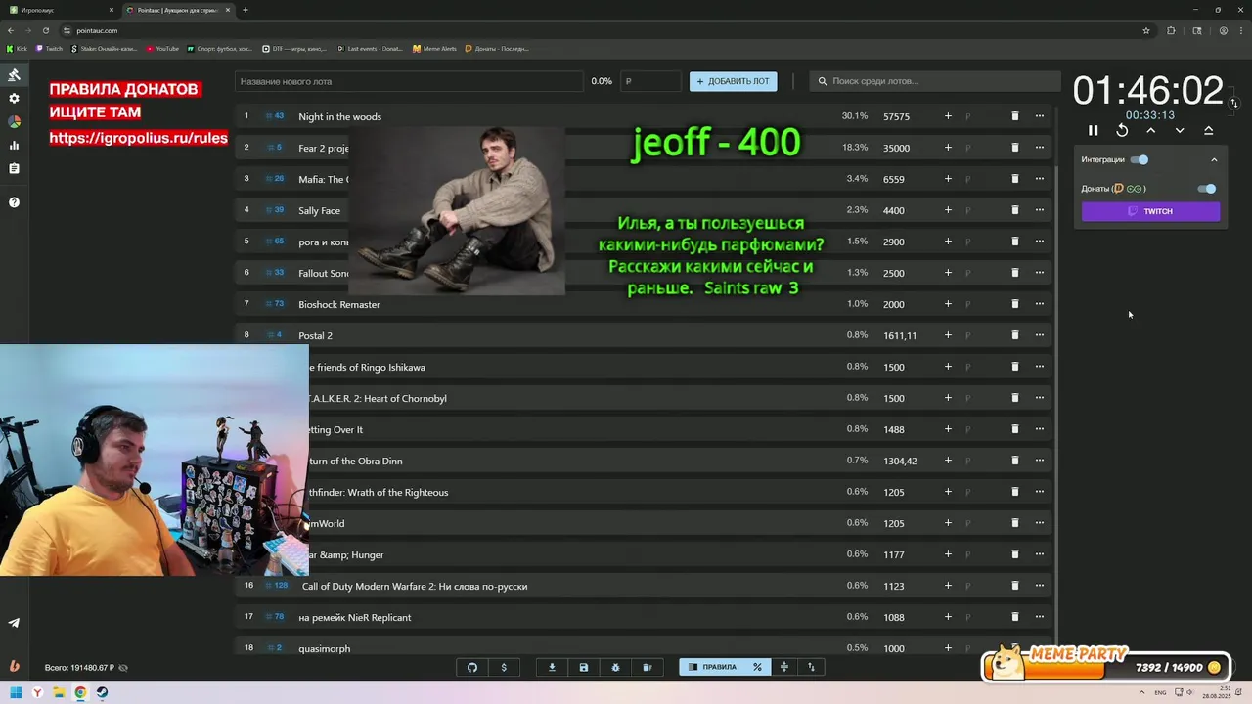
Task: Toggle the percent icon in bottom toolbar
Action: point(757,667)
